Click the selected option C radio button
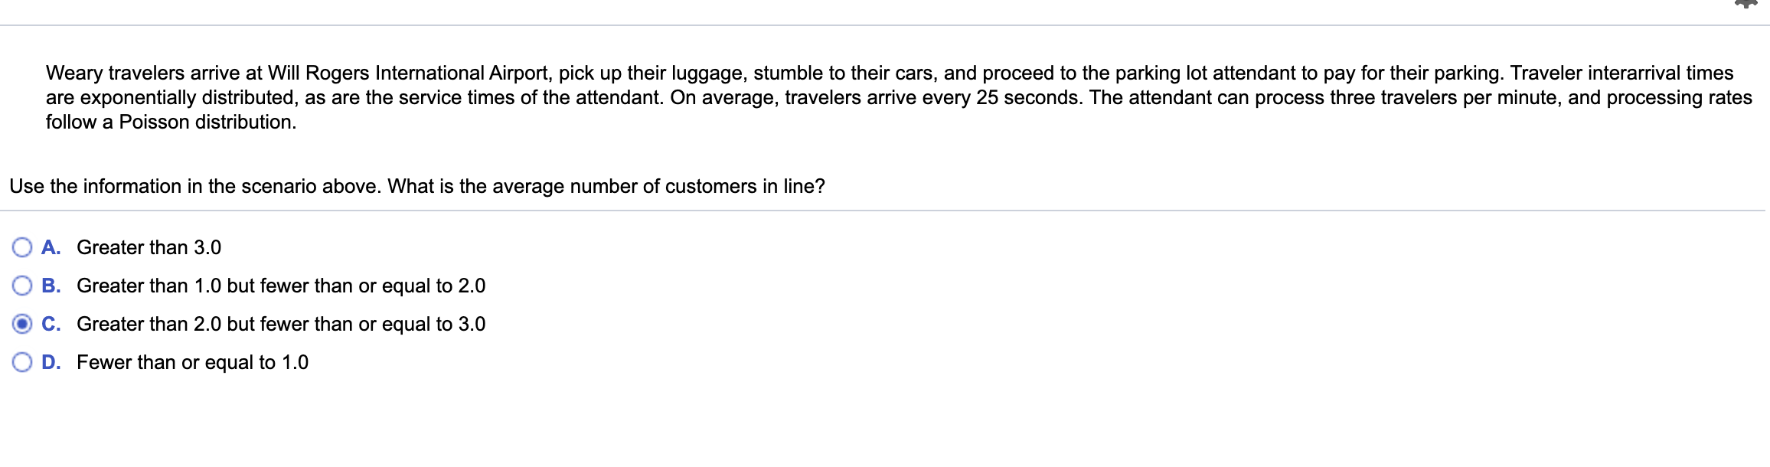1770x467 pixels. click(x=22, y=324)
